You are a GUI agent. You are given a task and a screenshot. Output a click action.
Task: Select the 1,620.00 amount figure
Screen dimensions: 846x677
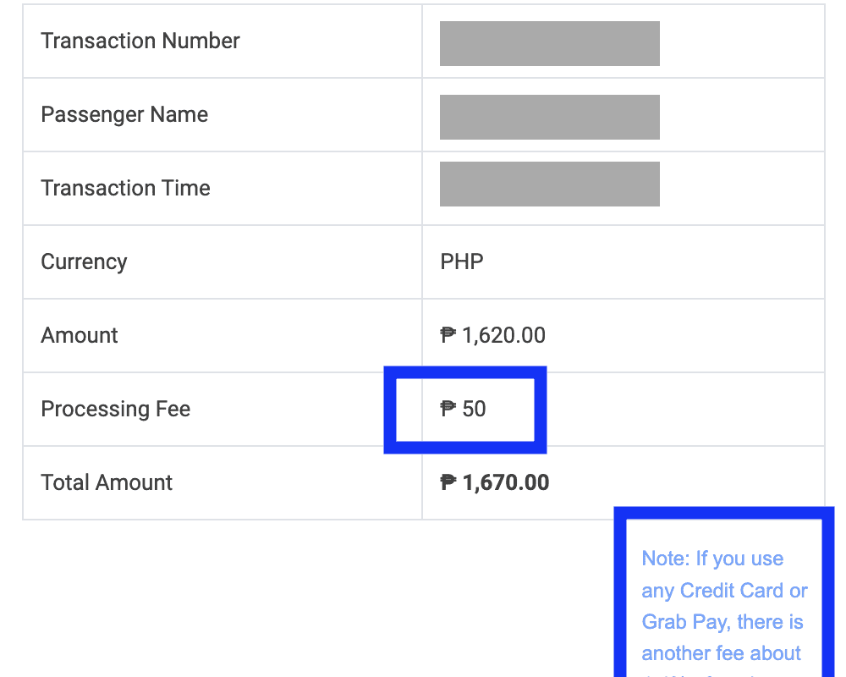pyautogui.click(x=504, y=335)
